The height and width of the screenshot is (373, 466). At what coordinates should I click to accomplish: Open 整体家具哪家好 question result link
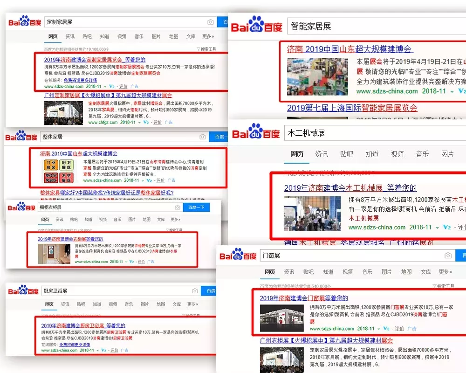tap(107, 193)
